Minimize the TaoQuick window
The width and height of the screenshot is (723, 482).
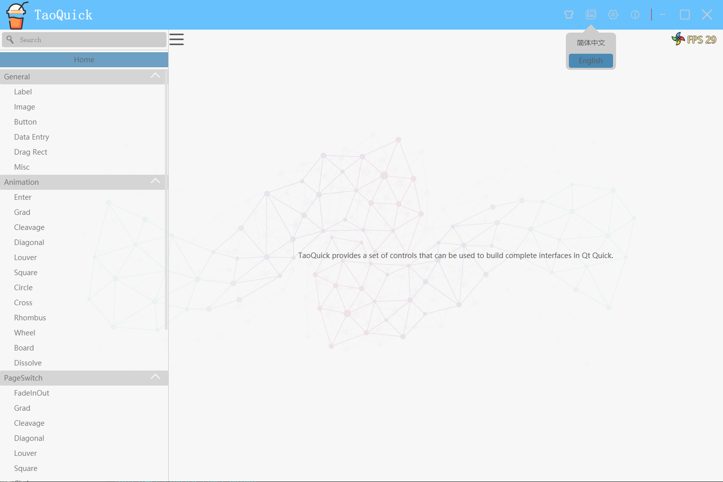point(663,15)
